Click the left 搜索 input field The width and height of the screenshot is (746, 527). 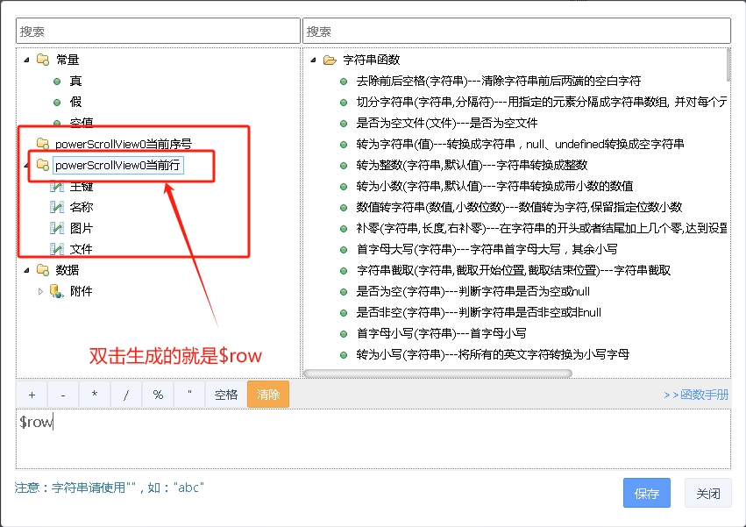[157, 31]
